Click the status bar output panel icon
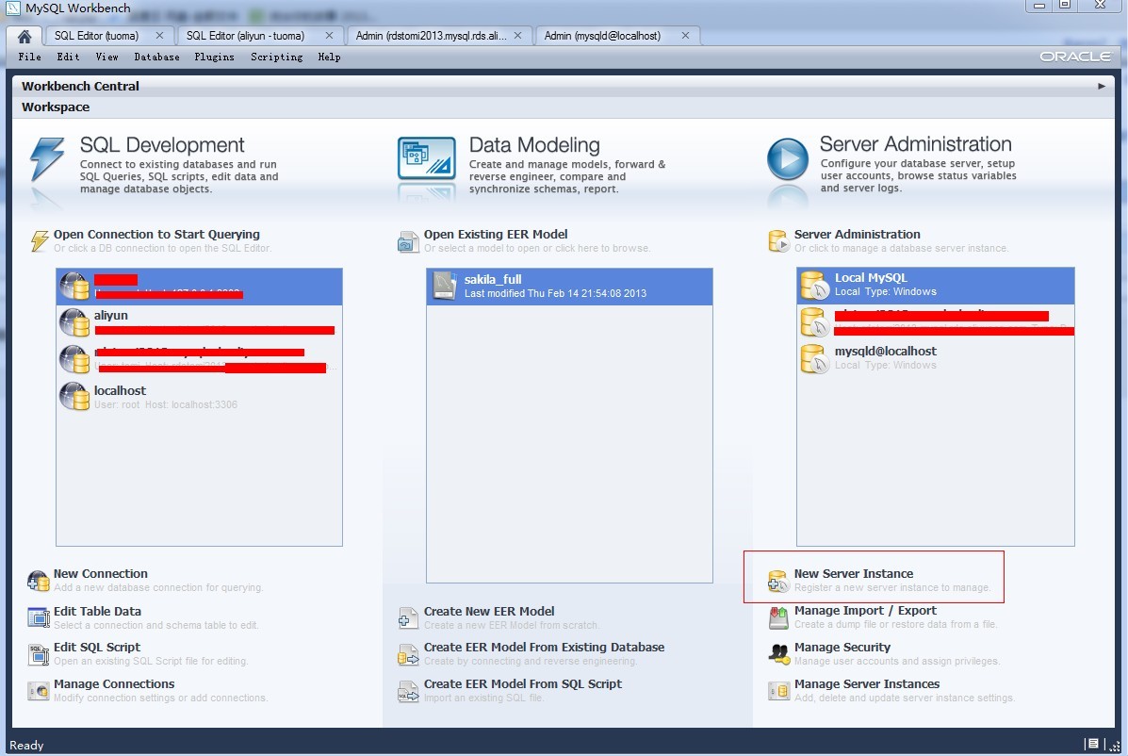 [x=1093, y=744]
